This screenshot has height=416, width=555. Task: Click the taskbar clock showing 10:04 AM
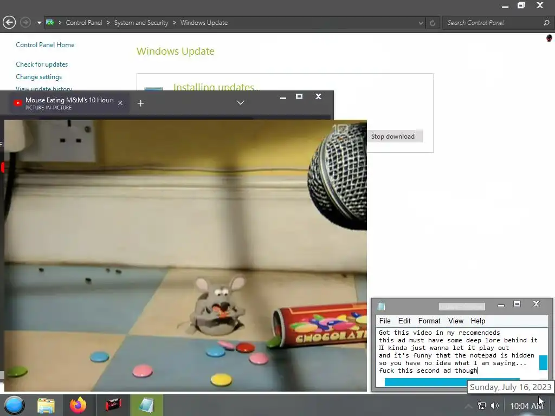(526, 406)
